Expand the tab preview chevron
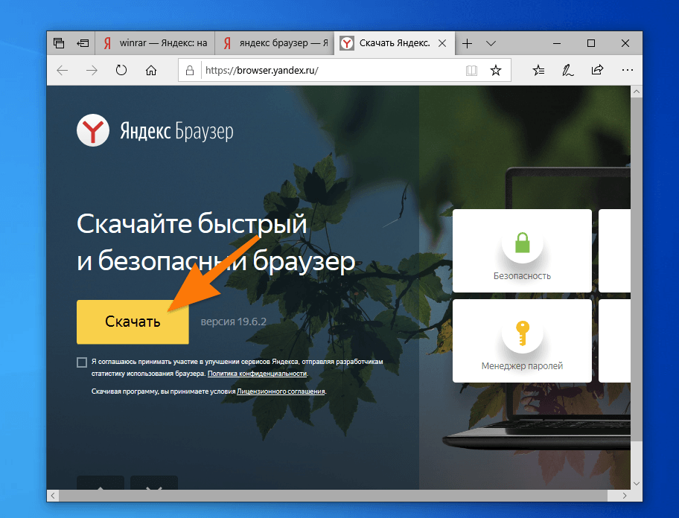This screenshot has height=518, width=679. 491,43
